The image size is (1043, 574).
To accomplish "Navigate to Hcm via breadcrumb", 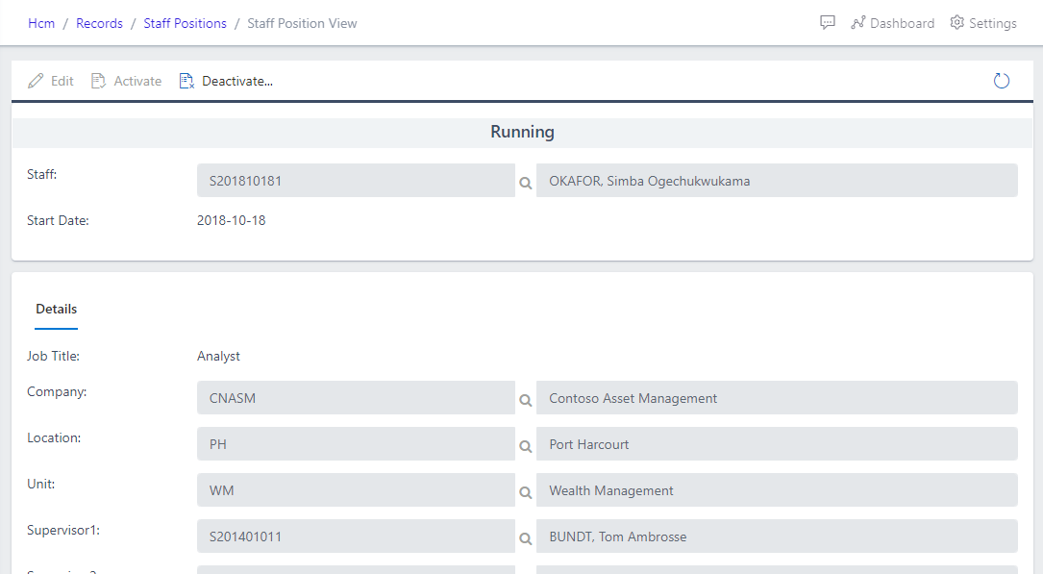I will 41,22.
